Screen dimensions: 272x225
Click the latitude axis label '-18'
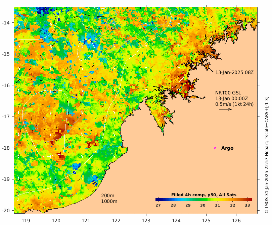coord(6,148)
